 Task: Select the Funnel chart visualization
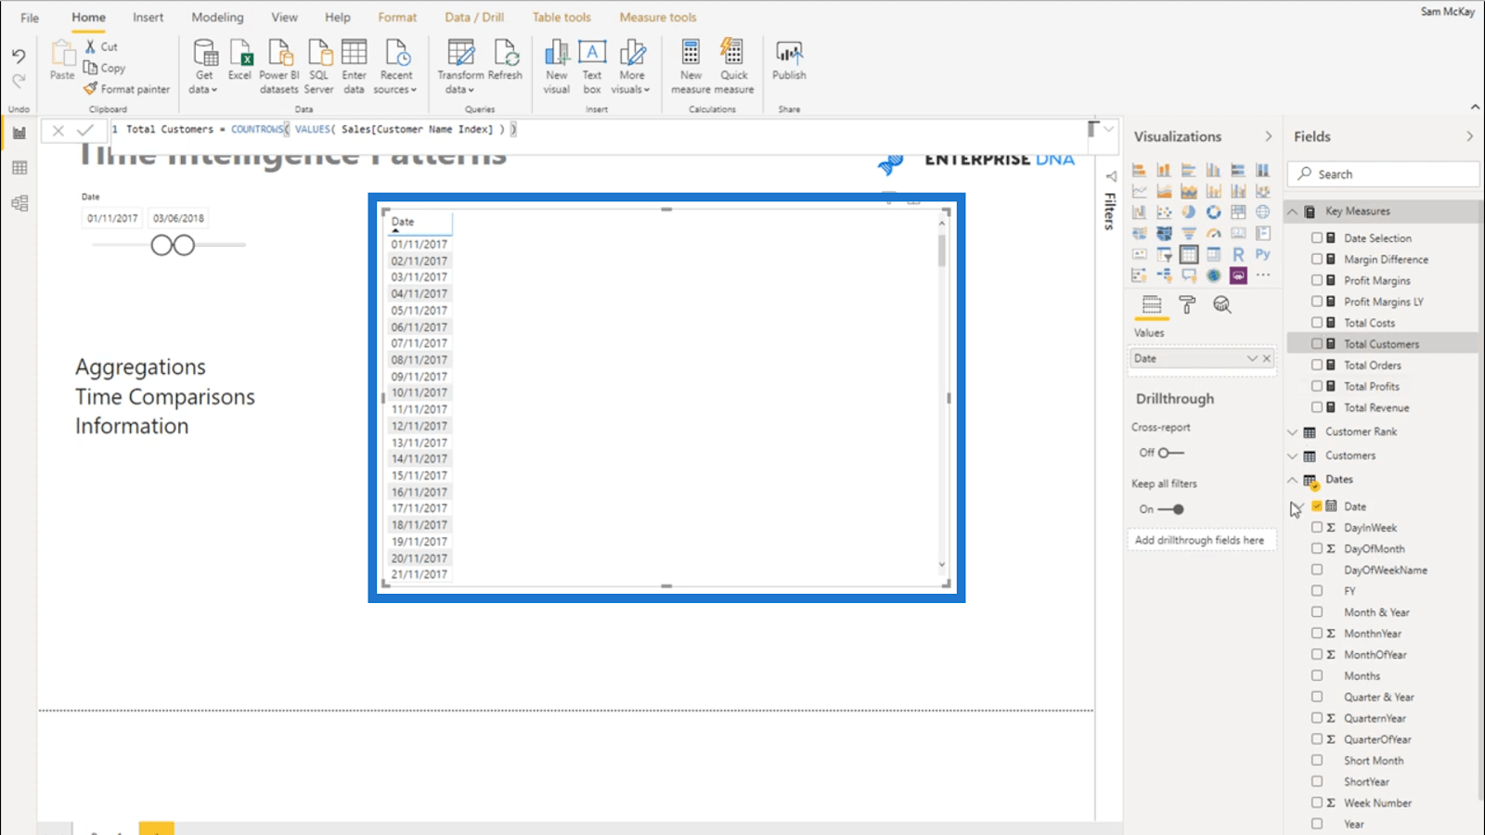(x=1189, y=233)
